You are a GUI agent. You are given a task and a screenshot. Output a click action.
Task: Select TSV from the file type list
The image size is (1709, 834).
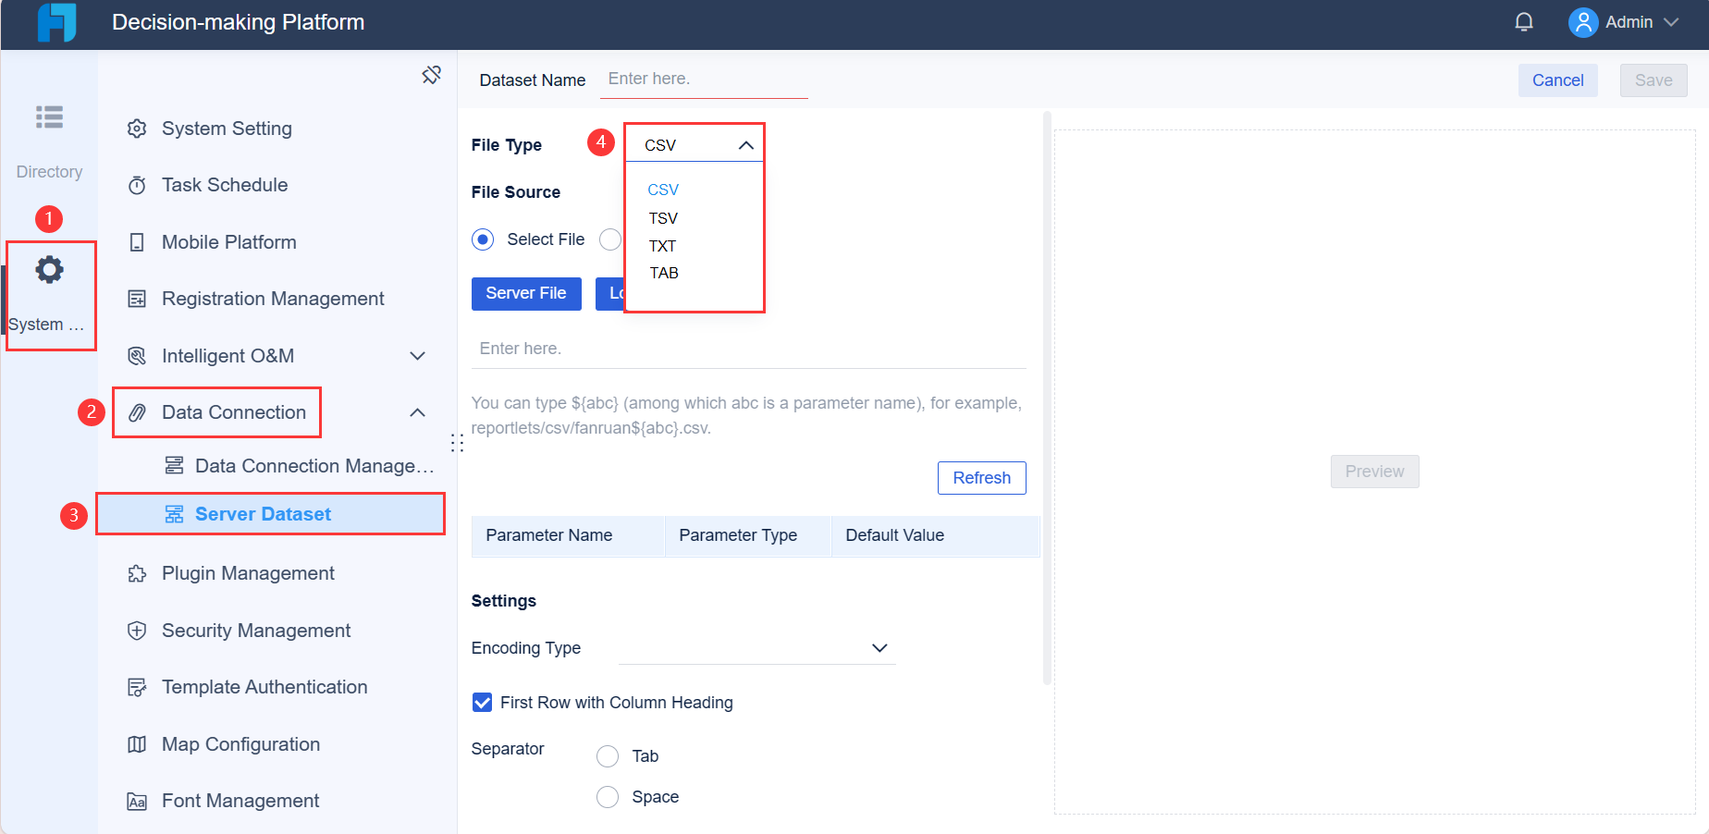[663, 218]
